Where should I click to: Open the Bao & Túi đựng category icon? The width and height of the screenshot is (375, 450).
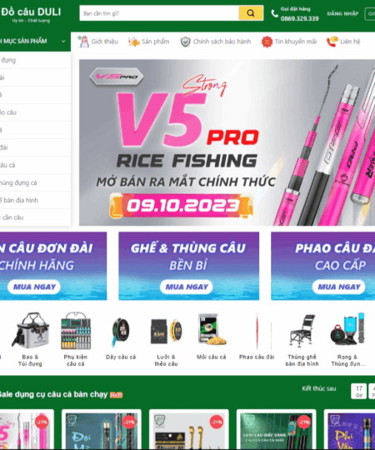(x=30, y=332)
